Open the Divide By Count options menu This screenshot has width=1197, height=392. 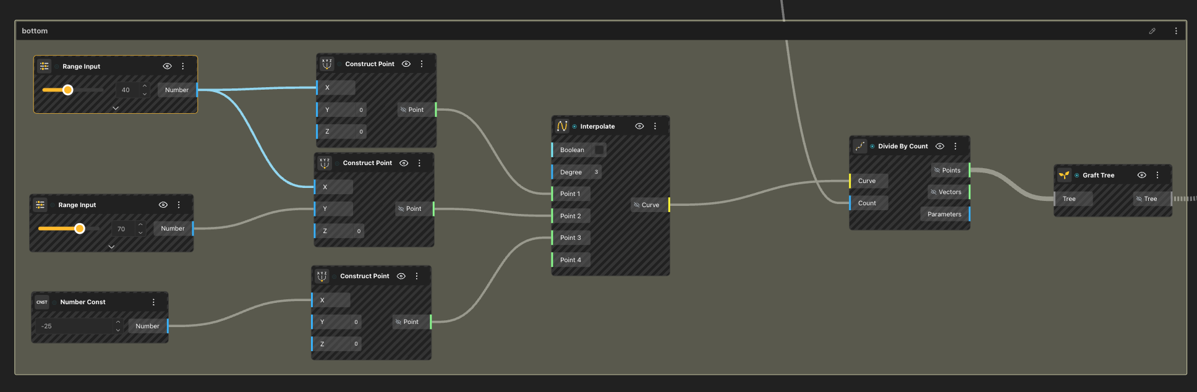955,147
